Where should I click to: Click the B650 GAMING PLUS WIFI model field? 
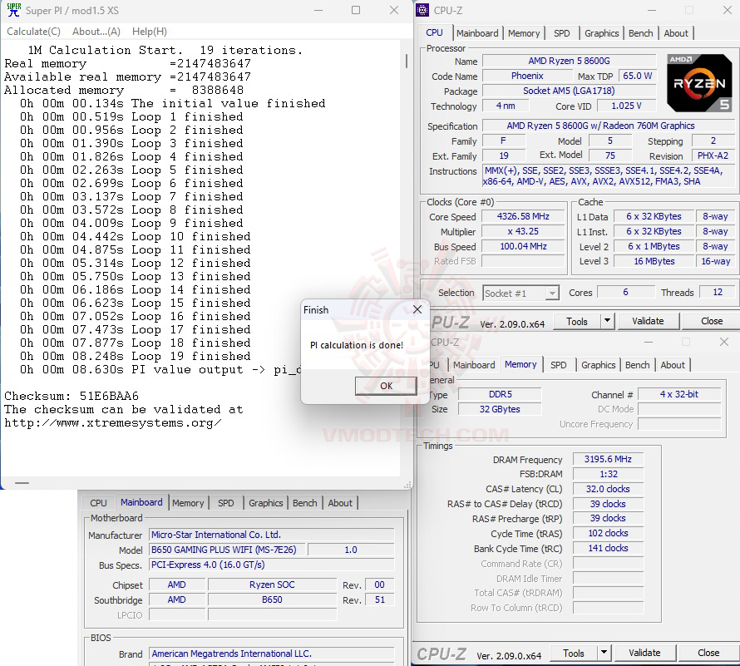[x=228, y=550]
